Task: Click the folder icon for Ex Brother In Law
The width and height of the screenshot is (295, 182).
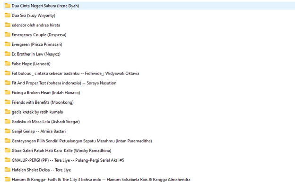Action: click(8, 54)
